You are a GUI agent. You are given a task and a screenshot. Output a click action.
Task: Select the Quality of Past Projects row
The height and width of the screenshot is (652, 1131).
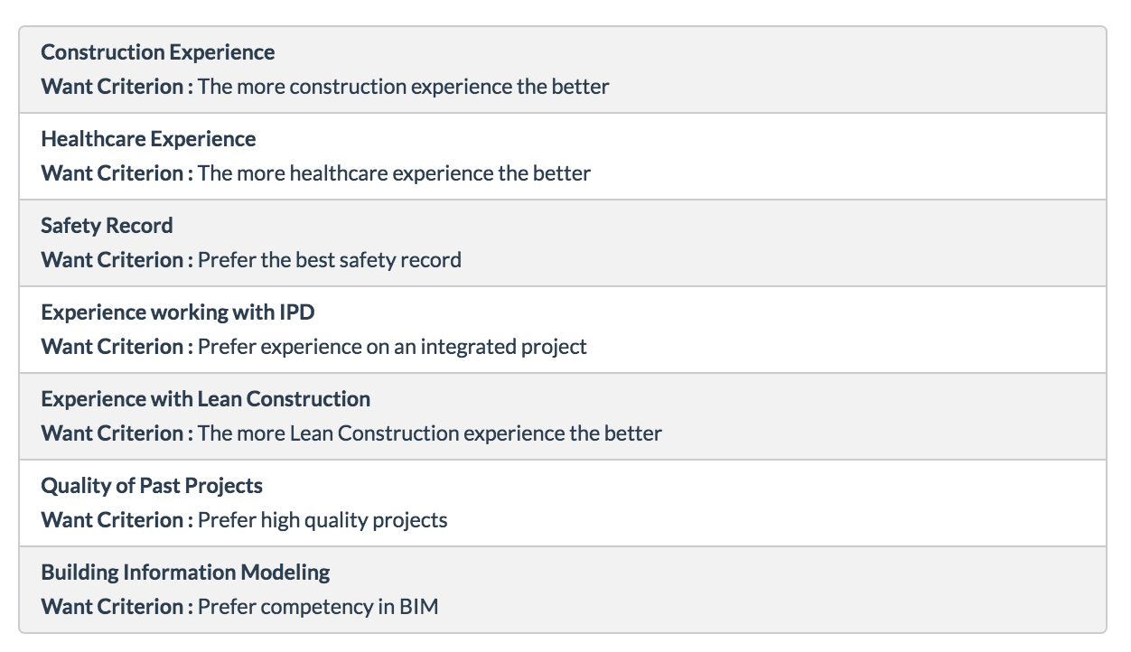point(563,503)
